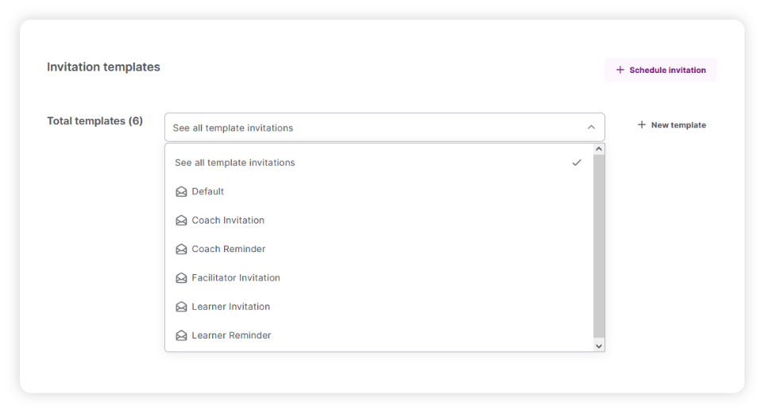The image size is (765, 413).
Task: Pick Coach Invitation from the list
Action: [x=228, y=220]
